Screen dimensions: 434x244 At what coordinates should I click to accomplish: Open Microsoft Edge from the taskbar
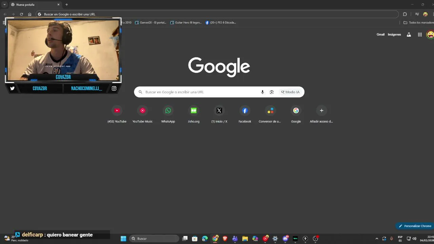(x=205, y=239)
